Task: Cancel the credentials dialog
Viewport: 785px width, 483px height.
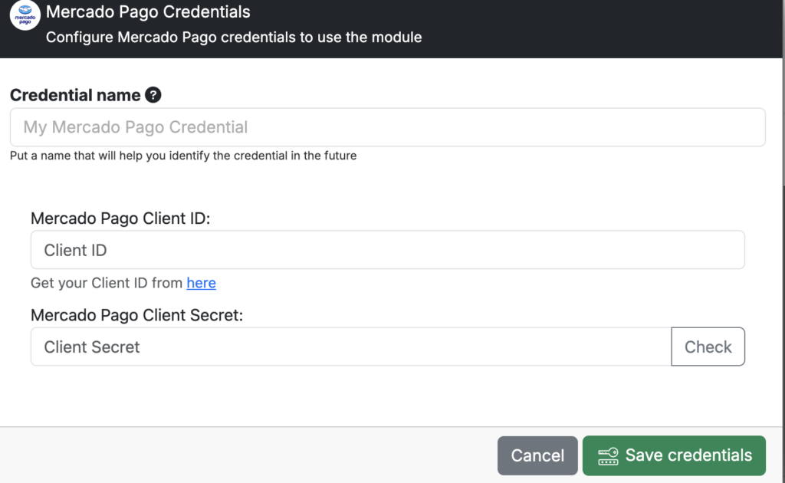Action: (x=537, y=455)
